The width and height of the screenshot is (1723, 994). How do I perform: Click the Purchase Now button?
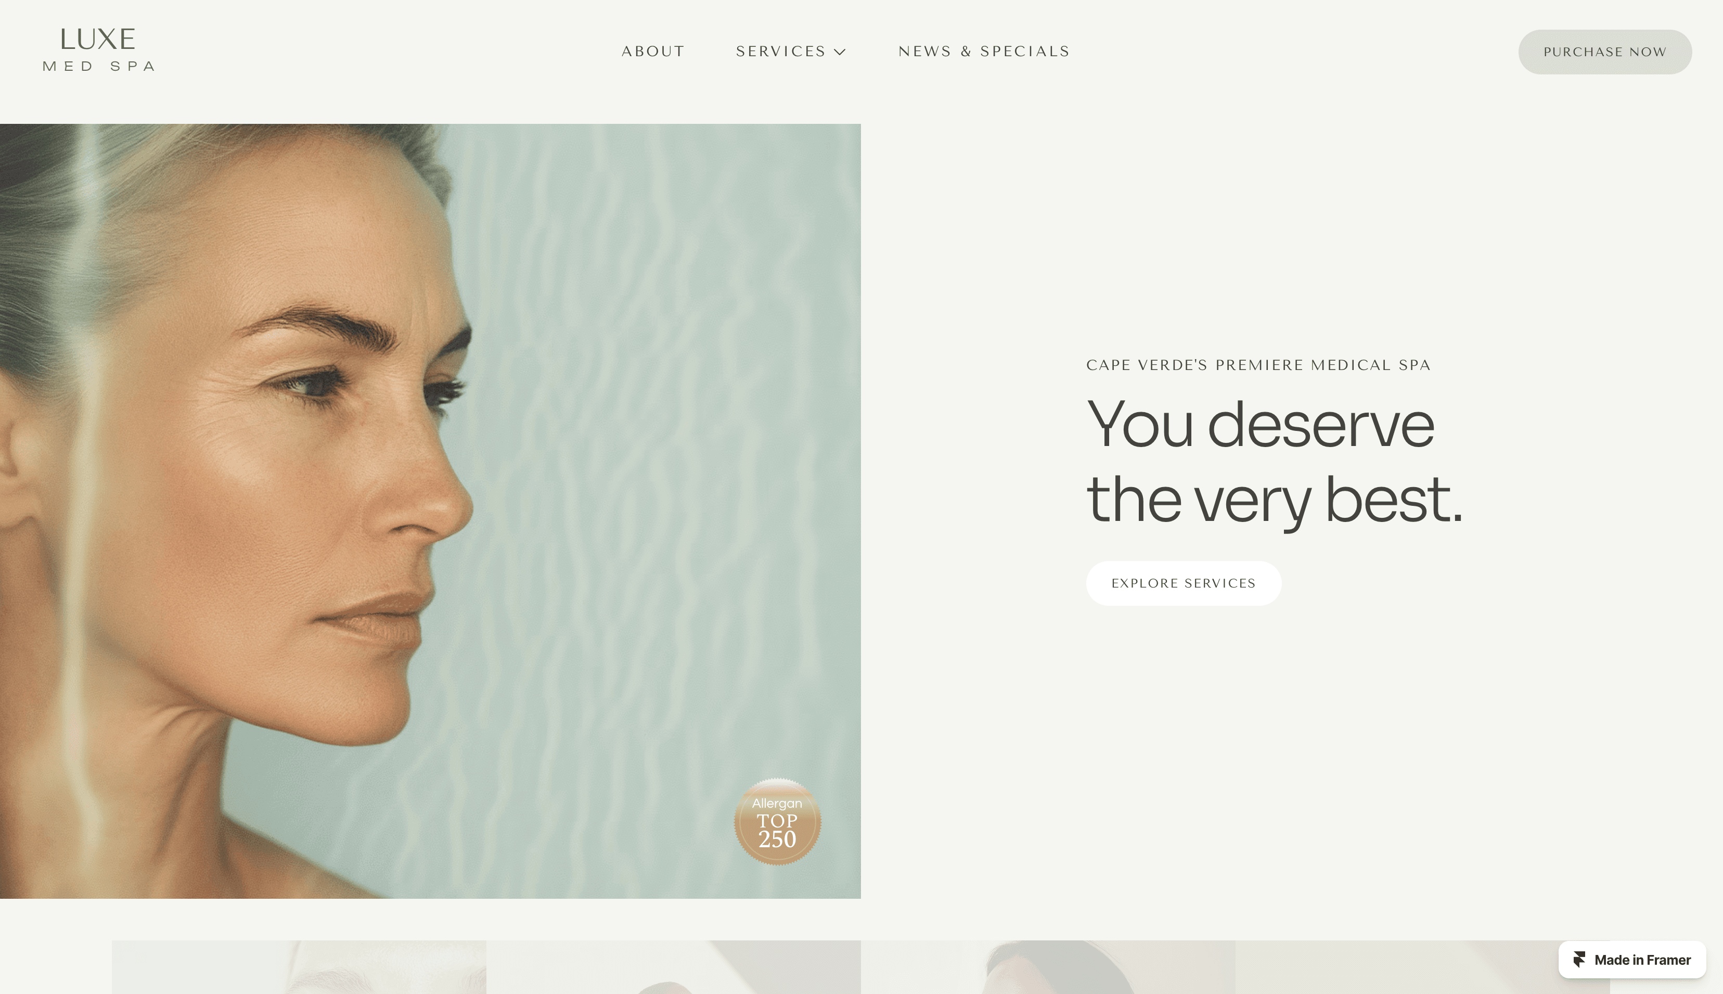point(1605,52)
